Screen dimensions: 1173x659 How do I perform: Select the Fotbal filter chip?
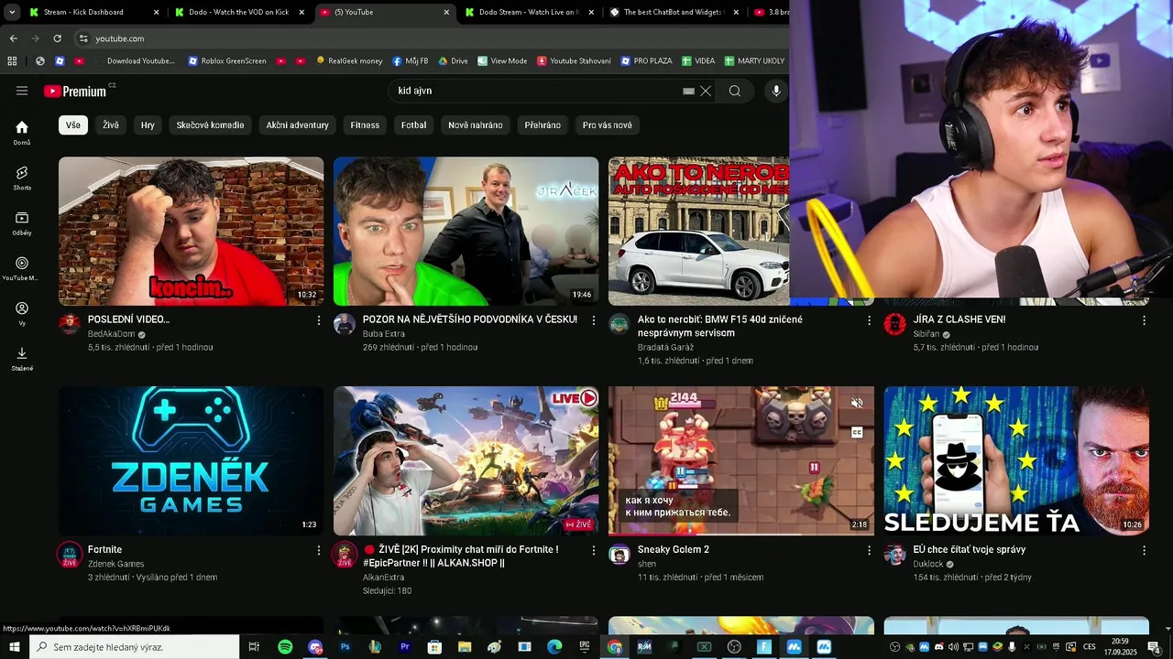point(413,125)
